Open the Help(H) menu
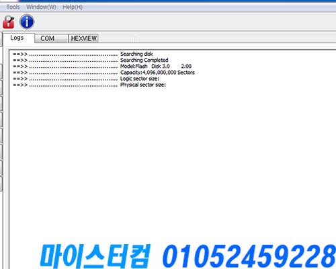This screenshot has height=269, width=336. pos(73,7)
